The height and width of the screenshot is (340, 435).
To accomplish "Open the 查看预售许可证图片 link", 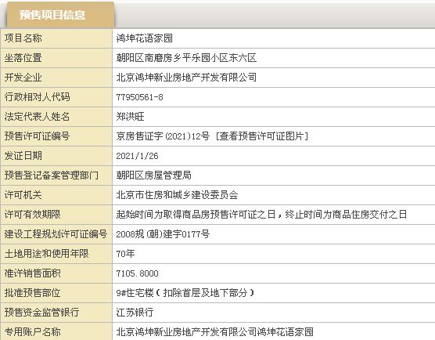I will [x=261, y=136].
